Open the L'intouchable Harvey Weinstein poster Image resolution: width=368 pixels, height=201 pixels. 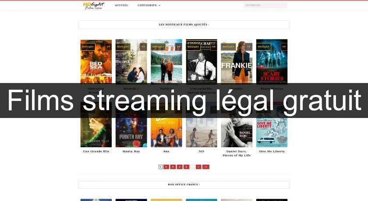[x=202, y=61]
